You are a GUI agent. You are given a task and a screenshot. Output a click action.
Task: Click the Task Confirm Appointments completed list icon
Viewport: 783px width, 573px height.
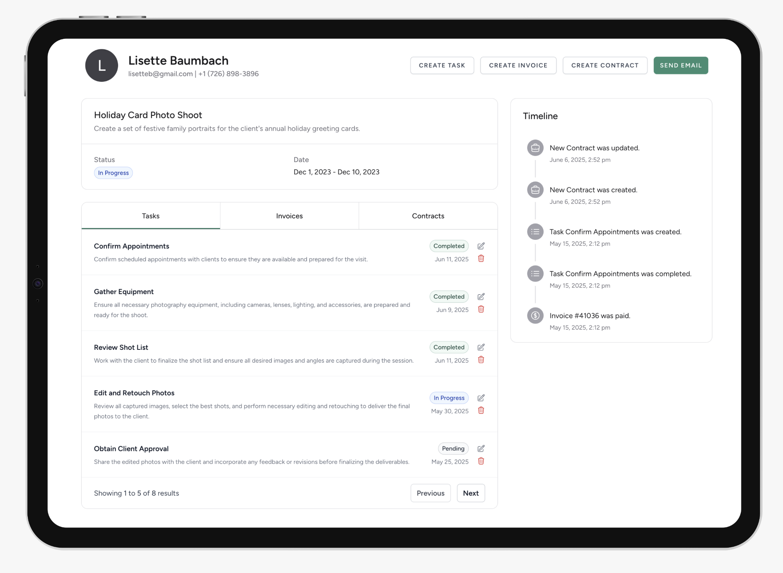point(535,274)
